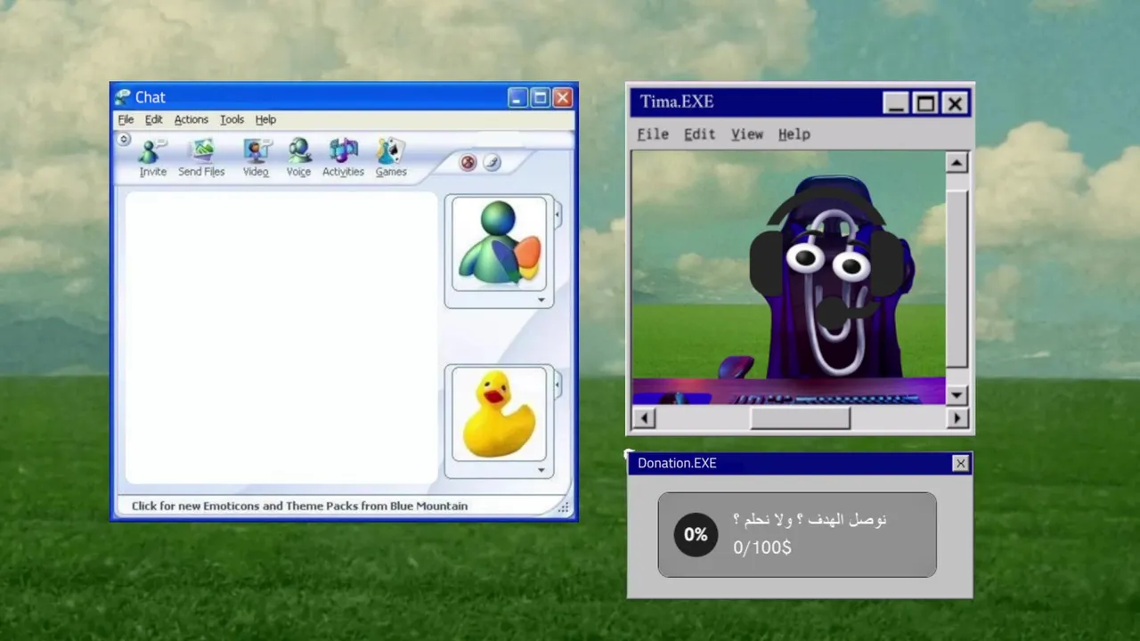
Task: Collapse the rubber duck picture panel side arrow
Action: pyautogui.click(x=558, y=385)
